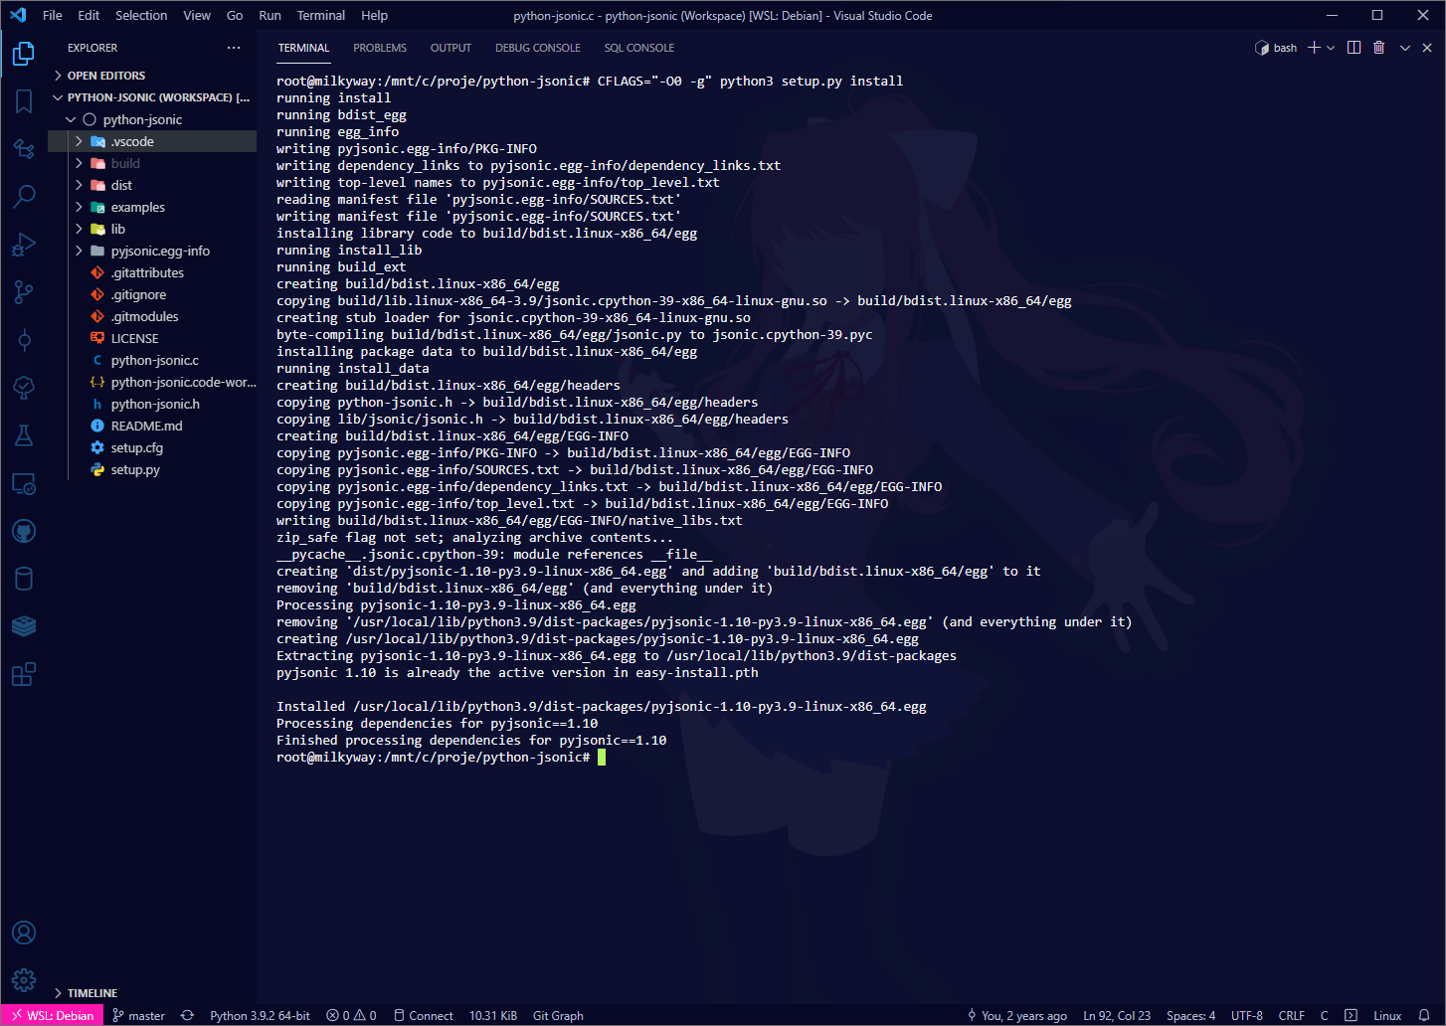The width and height of the screenshot is (1446, 1026).
Task: Click the errors and warnings count in status bar
Action: tap(351, 1016)
